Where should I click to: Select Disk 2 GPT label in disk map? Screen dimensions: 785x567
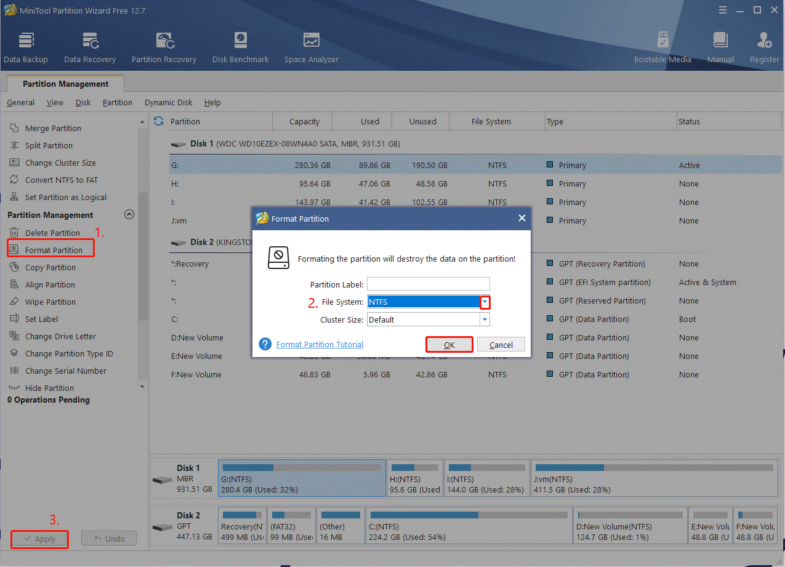(x=183, y=526)
